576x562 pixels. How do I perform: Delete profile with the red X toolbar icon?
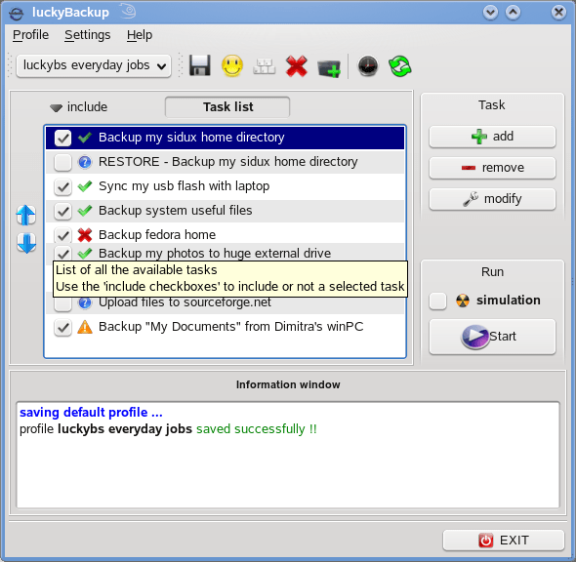[297, 66]
